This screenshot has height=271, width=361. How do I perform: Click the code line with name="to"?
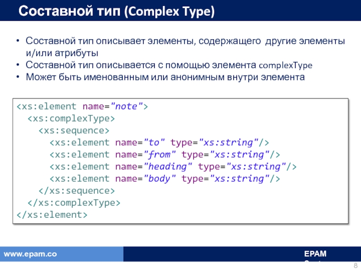159,143
